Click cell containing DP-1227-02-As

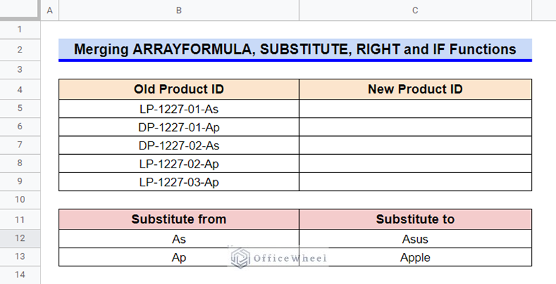[x=179, y=145]
